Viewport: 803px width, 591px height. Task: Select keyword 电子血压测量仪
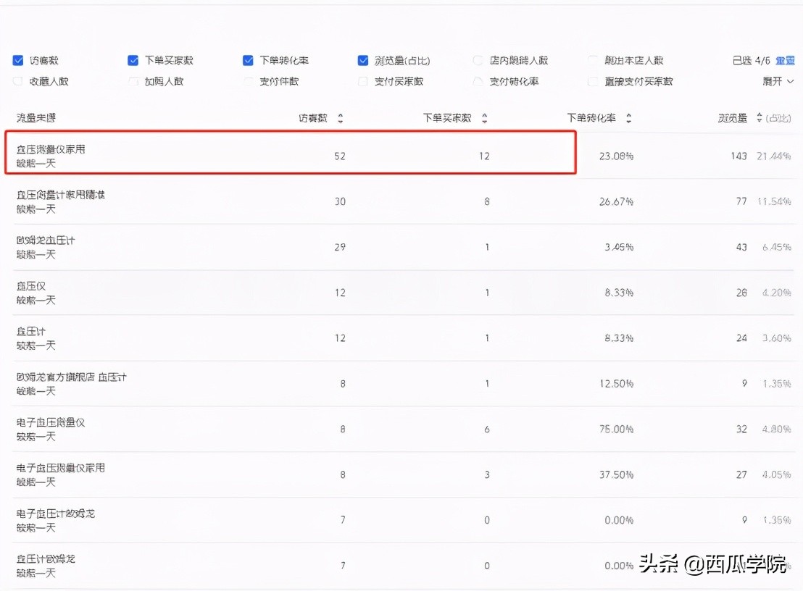[x=51, y=423]
